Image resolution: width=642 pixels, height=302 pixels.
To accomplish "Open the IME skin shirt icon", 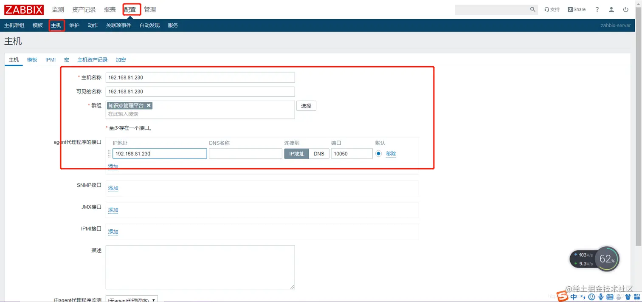I will (628, 297).
